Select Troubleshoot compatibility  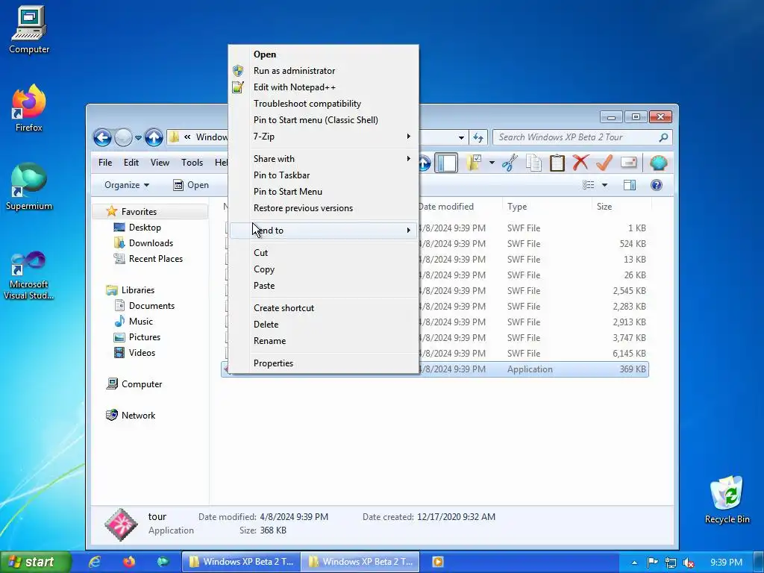[324, 104]
